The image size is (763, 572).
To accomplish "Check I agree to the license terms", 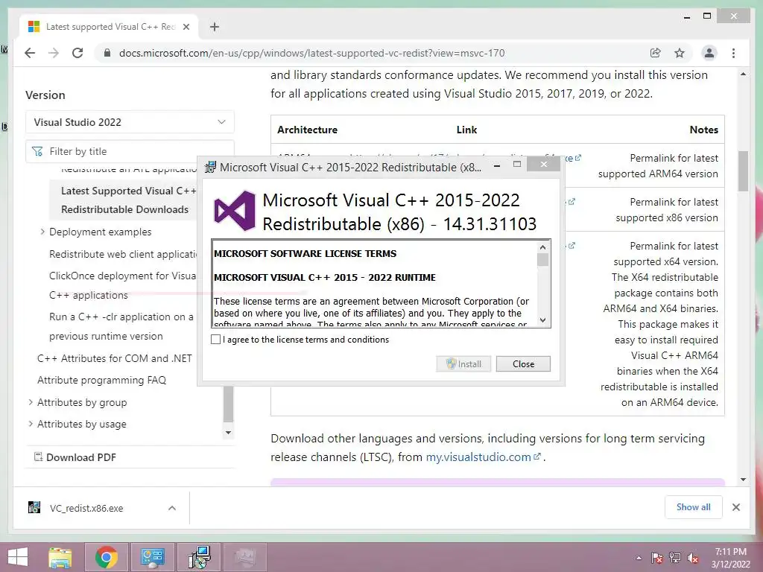I will [x=215, y=340].
